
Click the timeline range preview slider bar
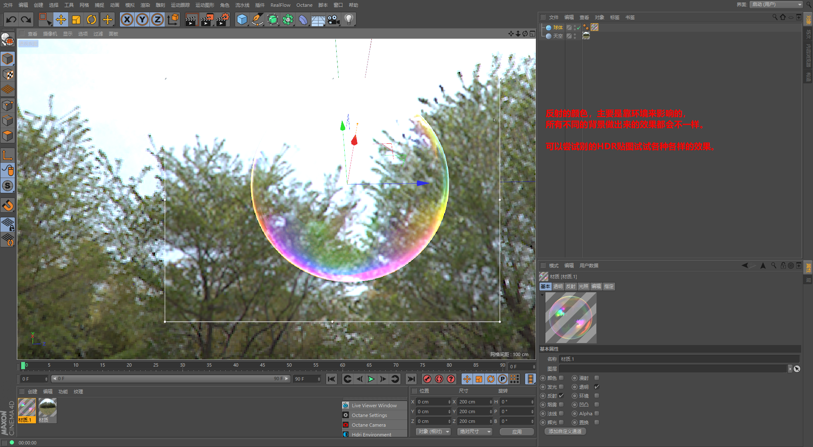[171, 379]
